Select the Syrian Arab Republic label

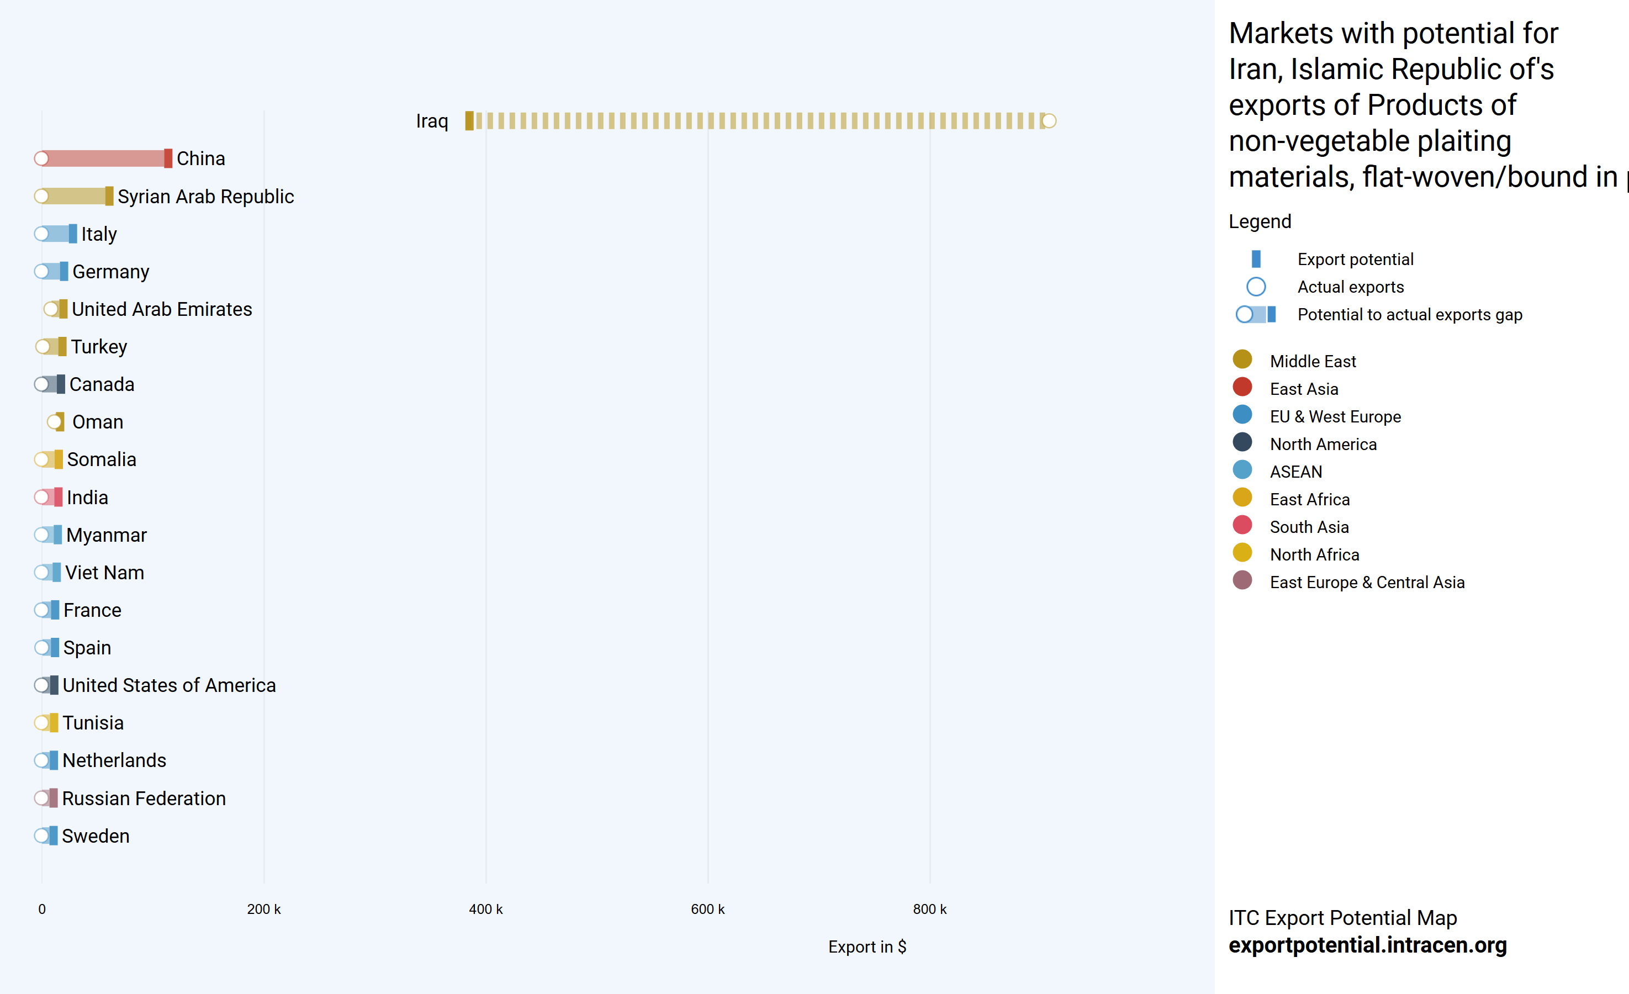click(x=205, y=197)
